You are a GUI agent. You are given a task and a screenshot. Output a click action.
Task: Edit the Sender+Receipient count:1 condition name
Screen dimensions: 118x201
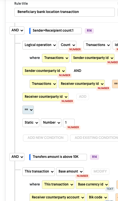click(55, 31)
